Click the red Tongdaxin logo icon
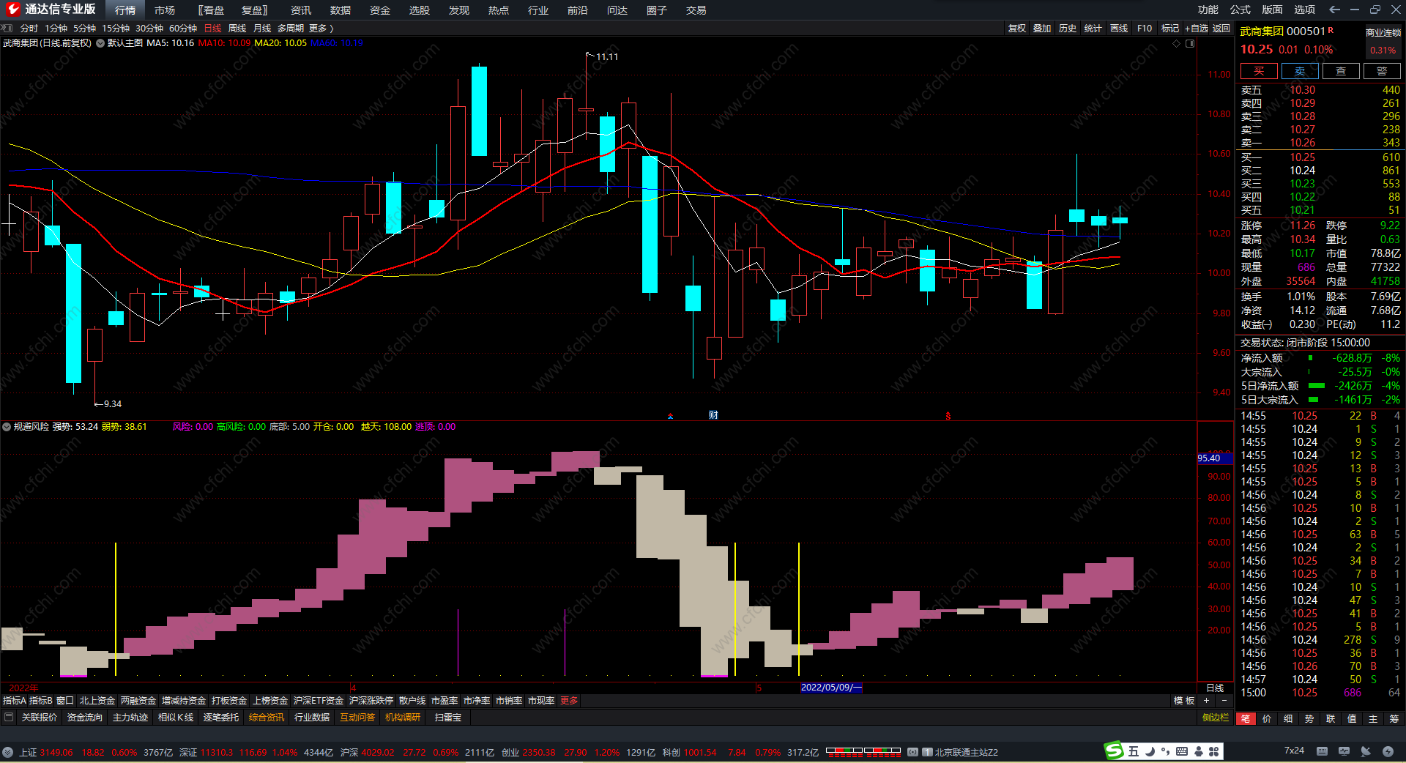Viewport: 1406px width, 763px height. [13, 10]
